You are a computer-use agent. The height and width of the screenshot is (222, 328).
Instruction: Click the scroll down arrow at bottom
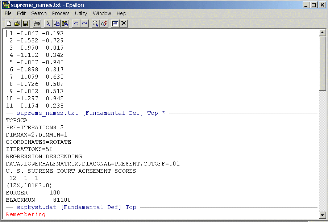click(322, 215)
